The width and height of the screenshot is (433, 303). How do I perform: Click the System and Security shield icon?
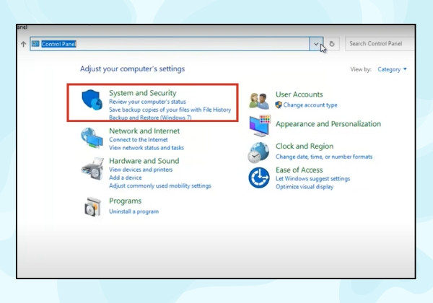tap(92, 100)
